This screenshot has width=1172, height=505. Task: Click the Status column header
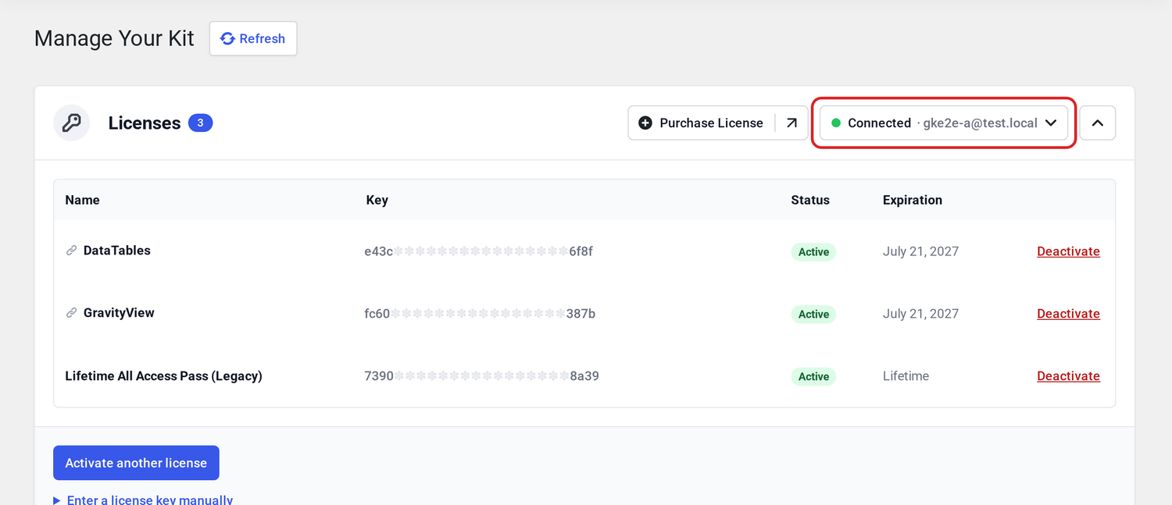[x=810, y=200]
